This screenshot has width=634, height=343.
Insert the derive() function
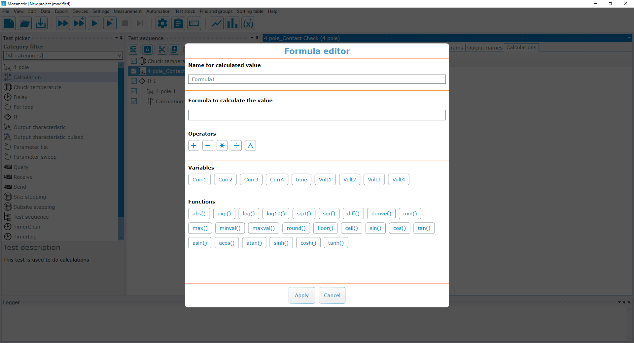(x=381, y=213)
